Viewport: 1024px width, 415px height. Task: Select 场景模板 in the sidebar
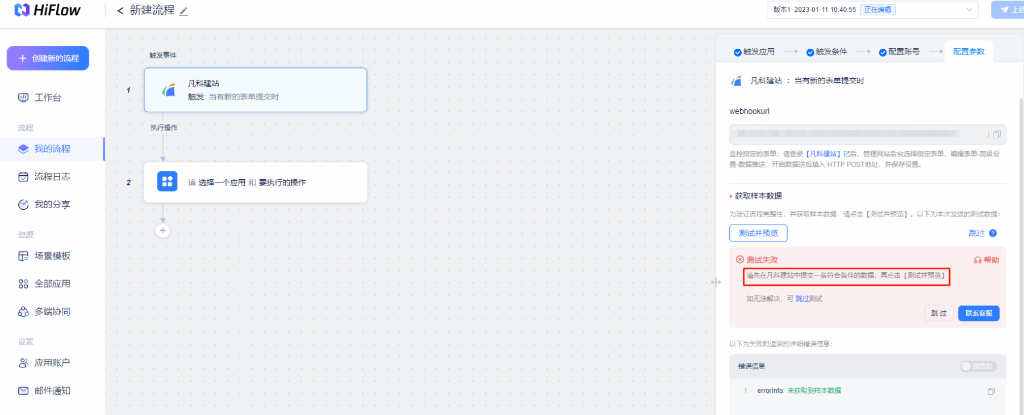52,256
